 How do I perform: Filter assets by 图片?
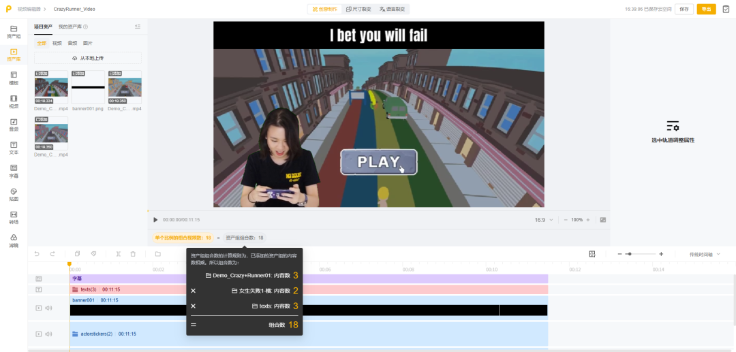[88, 43]
